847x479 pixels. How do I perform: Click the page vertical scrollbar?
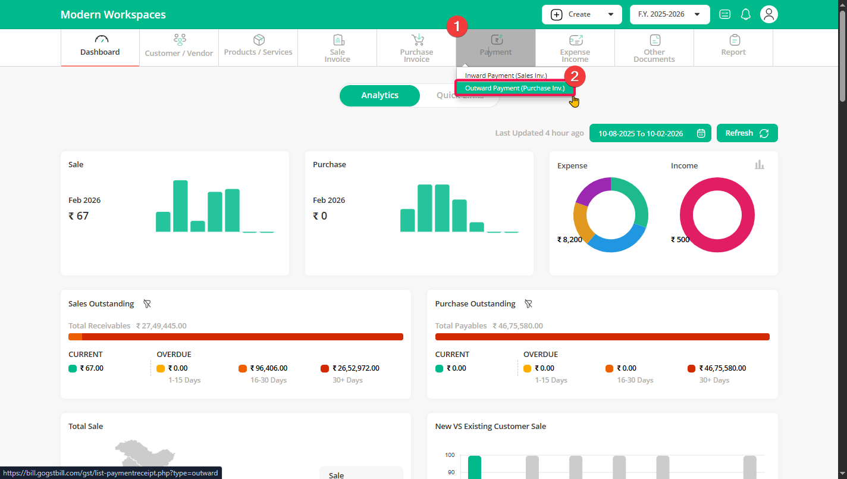pos(842,54)
